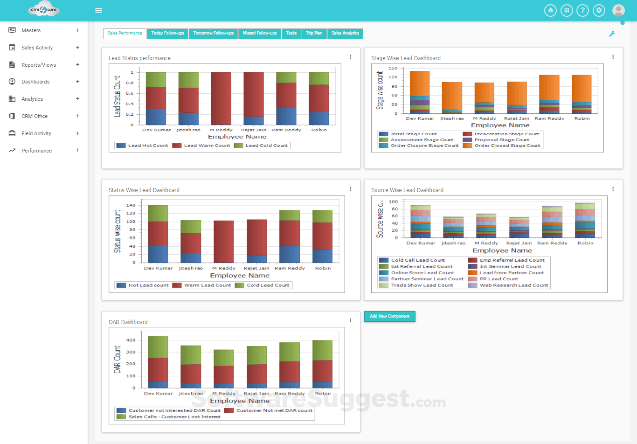Click the user profile avatar icon
Screen dimensions: 637x444
point(618,10)
